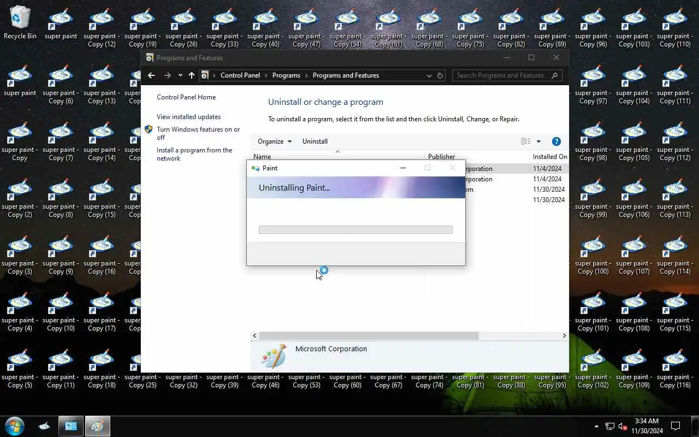
Task: Select 'super paint - Copy (46)' desktop shortcut
Action: click(x=265, y=381)
